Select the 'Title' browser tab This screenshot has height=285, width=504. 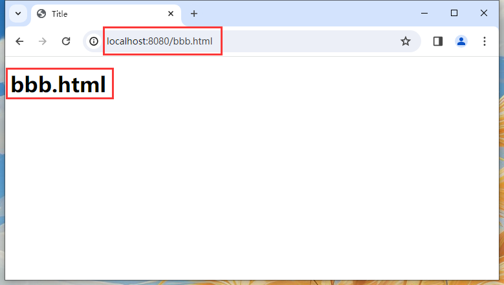[x=106, y=14]
